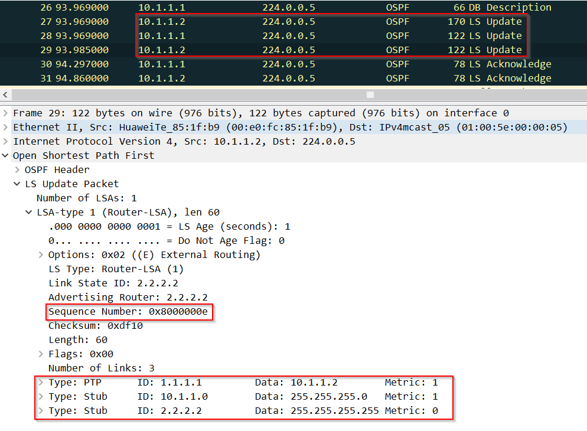
Task: Expand the Stub link 10.1.1.0 entry
Action: pos(40,397)
